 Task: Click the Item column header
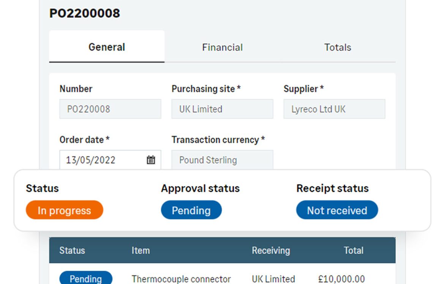[x=141, y=250]
